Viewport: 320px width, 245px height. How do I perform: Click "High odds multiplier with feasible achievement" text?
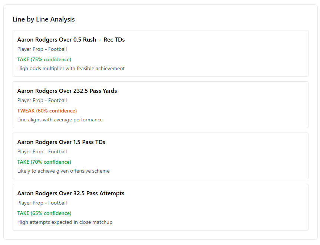point(71,68)
